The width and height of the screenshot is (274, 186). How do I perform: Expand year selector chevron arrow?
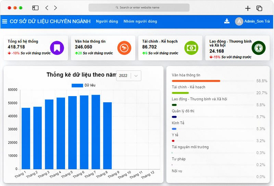coord(136,76)
